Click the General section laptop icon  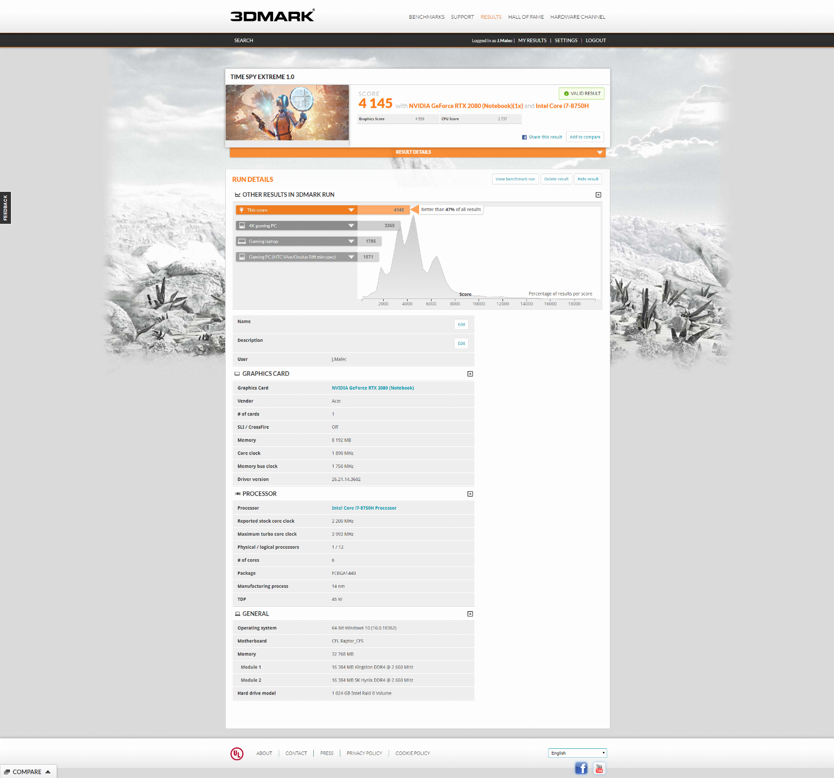[238, 614]
